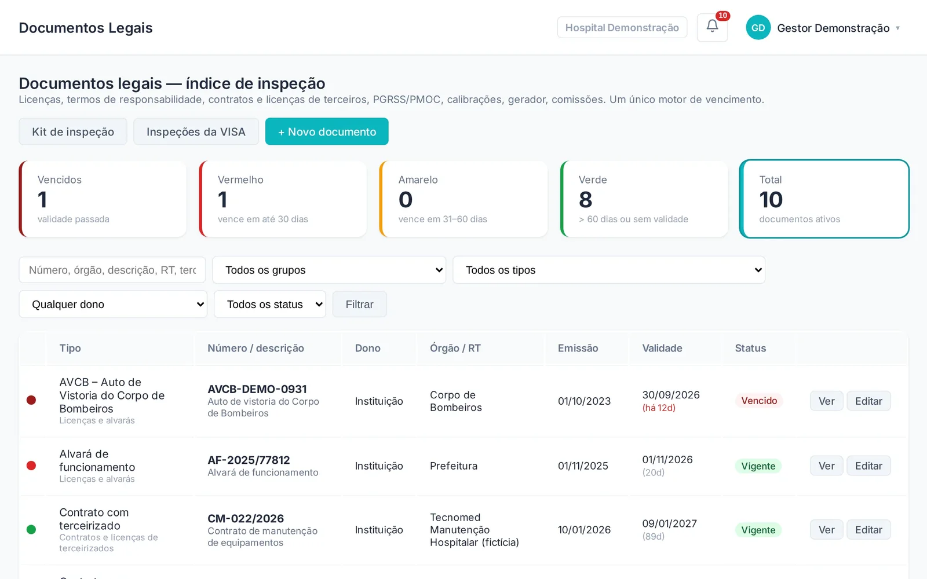
Task: Click the Corpo de Bombeiros órgão cell
Action: click(456, 401)
